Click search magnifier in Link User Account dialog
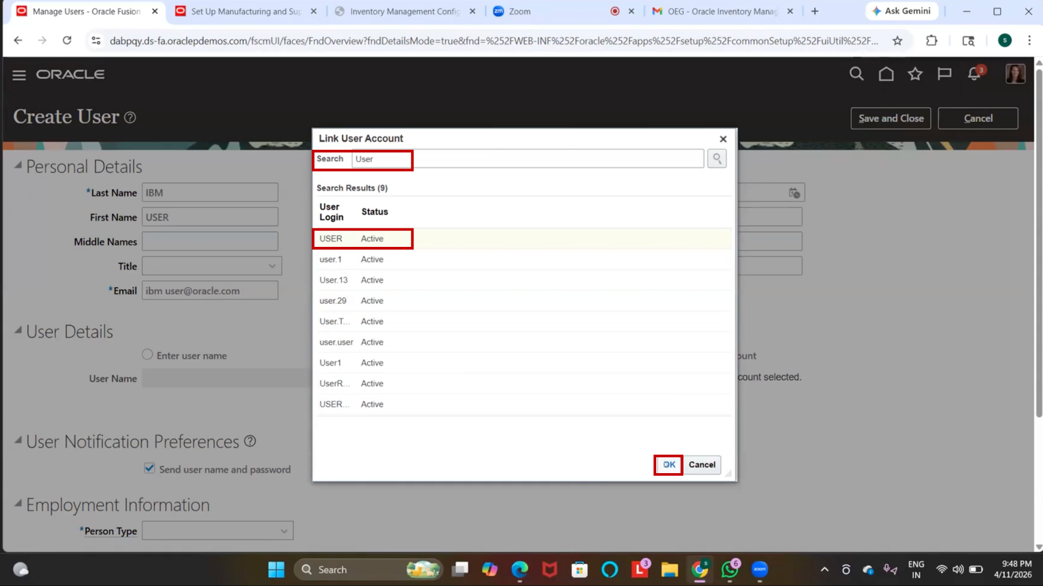Screen dimensions: 1043x586 click(x=717, y=158)
